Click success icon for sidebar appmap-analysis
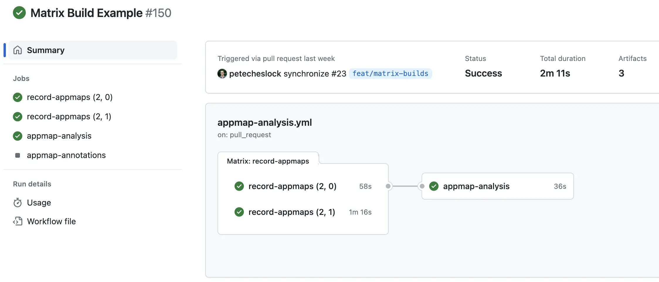659x282 pixels. coord(18,136)
